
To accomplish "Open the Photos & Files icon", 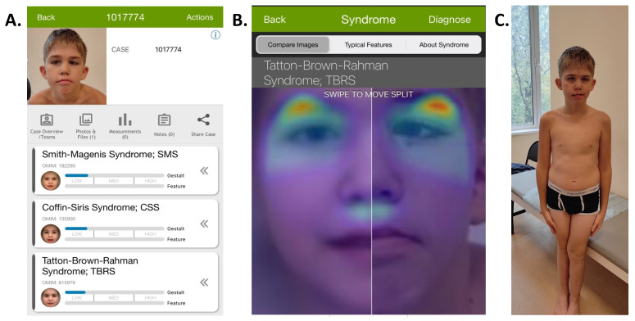I will pos(86,120).
